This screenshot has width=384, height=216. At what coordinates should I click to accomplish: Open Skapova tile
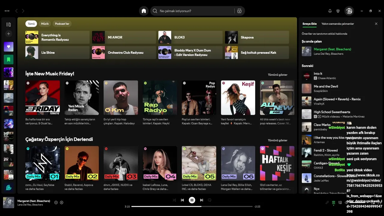[x=257, y=37]
